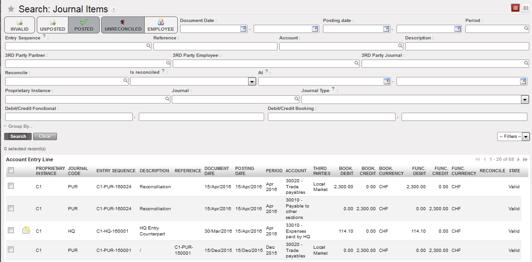This screenshot has width=532, height=262.
Task: Switch to the red list view icon
Action: tap(515, 8)
